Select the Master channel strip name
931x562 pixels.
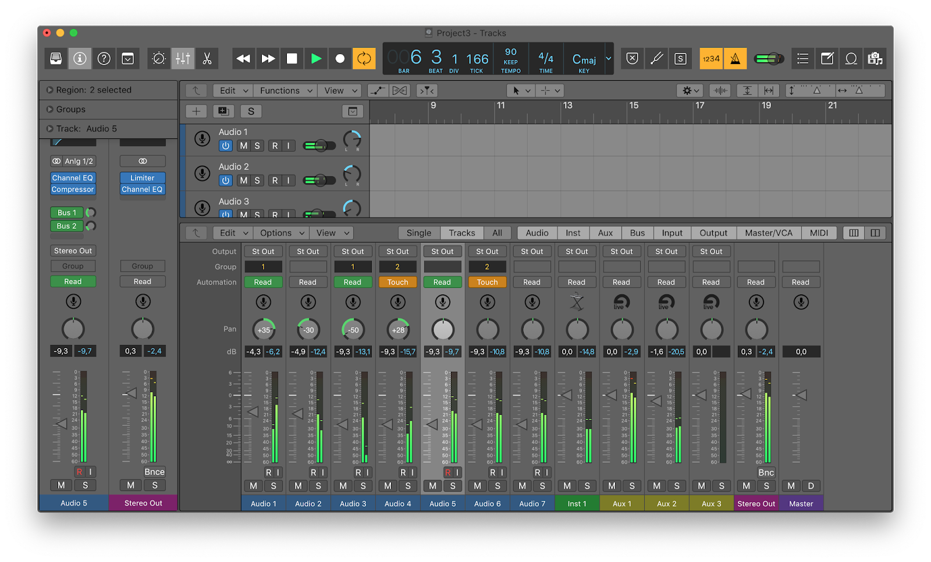801,504
